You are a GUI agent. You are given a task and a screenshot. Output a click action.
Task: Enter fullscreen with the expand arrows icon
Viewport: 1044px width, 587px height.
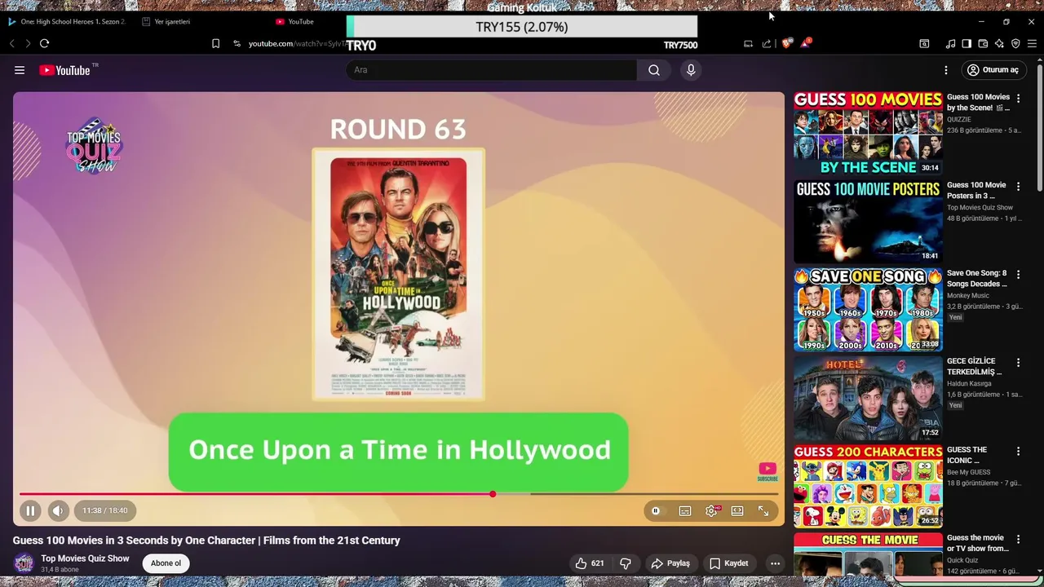point(763,511)
